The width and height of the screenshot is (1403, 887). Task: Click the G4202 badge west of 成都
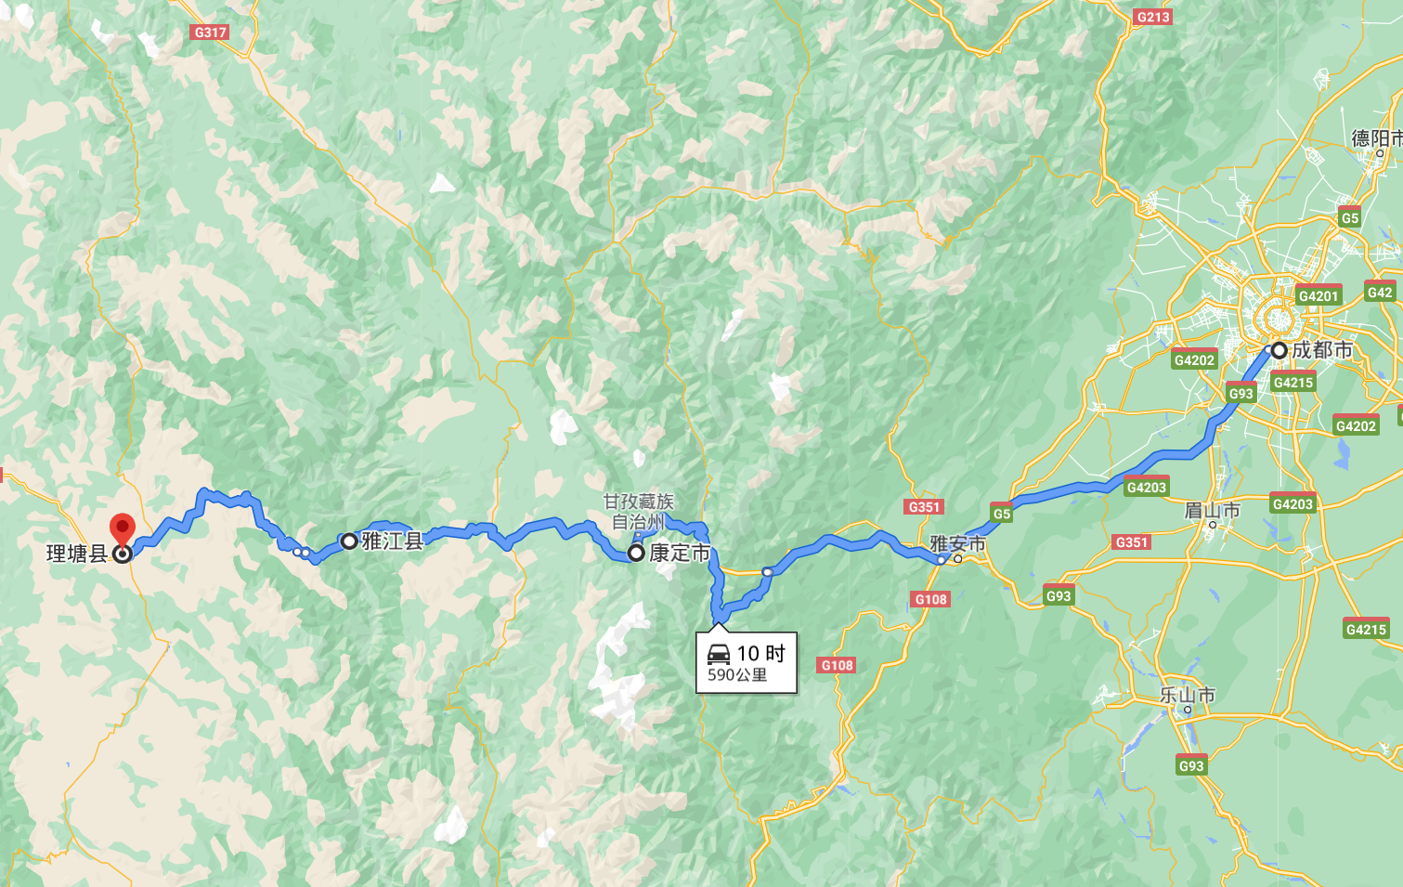click(1194, 359)
